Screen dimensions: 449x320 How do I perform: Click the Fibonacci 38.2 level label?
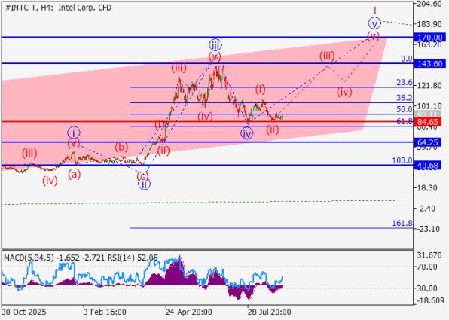405,98
